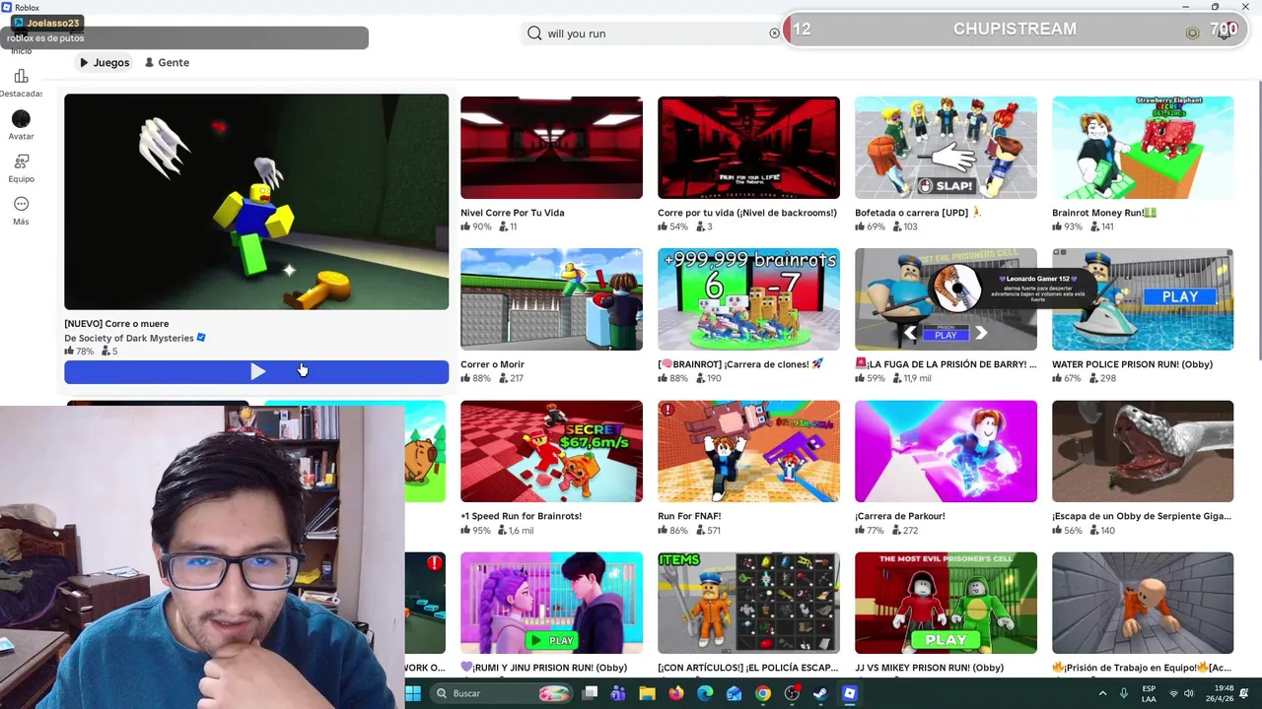Switch to the Juegos tab

click(105, 62)
